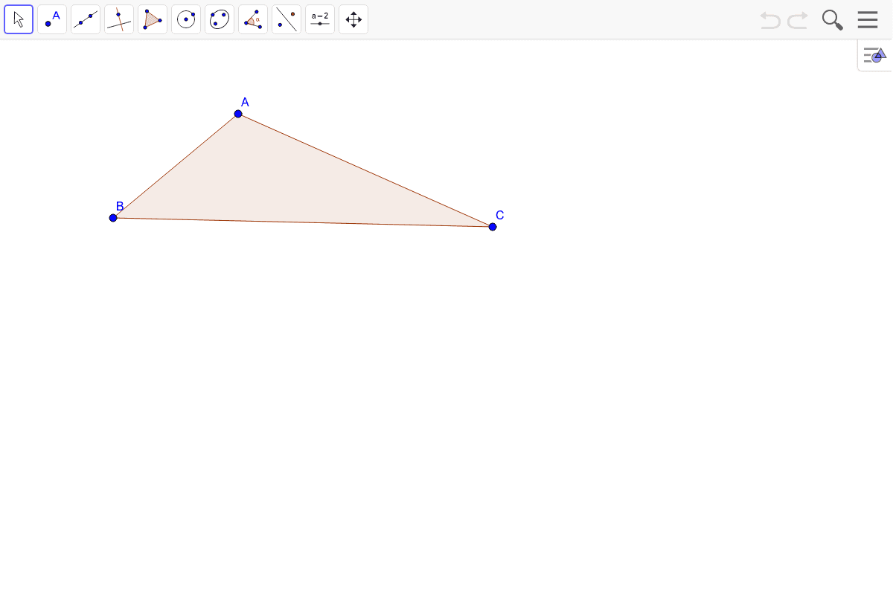
Task: Select label B near left vertex
Action: point(120,206)
